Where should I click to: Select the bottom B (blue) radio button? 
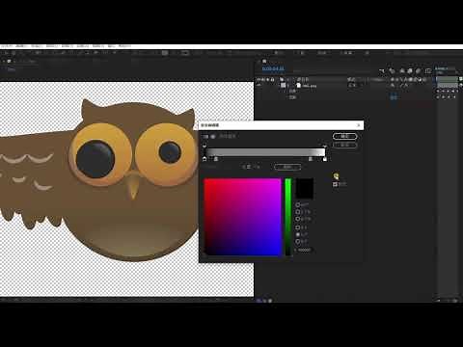pyautogui.click(x=298, y=241)
